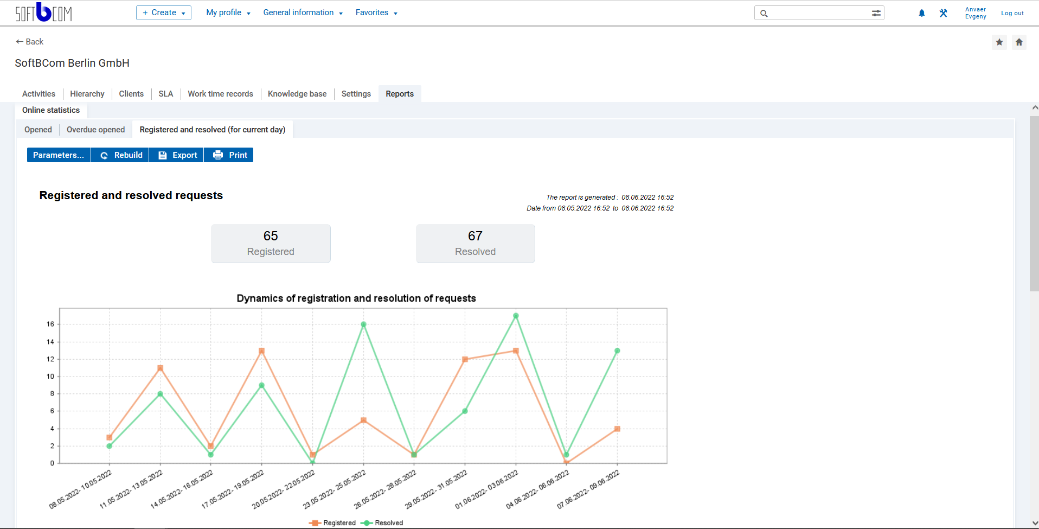This screenshot has width=1039, height=529.
Task: Click the search magnifier icon
Action: [764, 12]
